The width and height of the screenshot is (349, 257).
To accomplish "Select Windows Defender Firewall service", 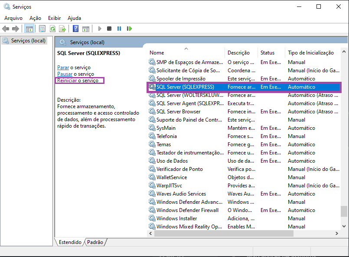I will [244, 210].
